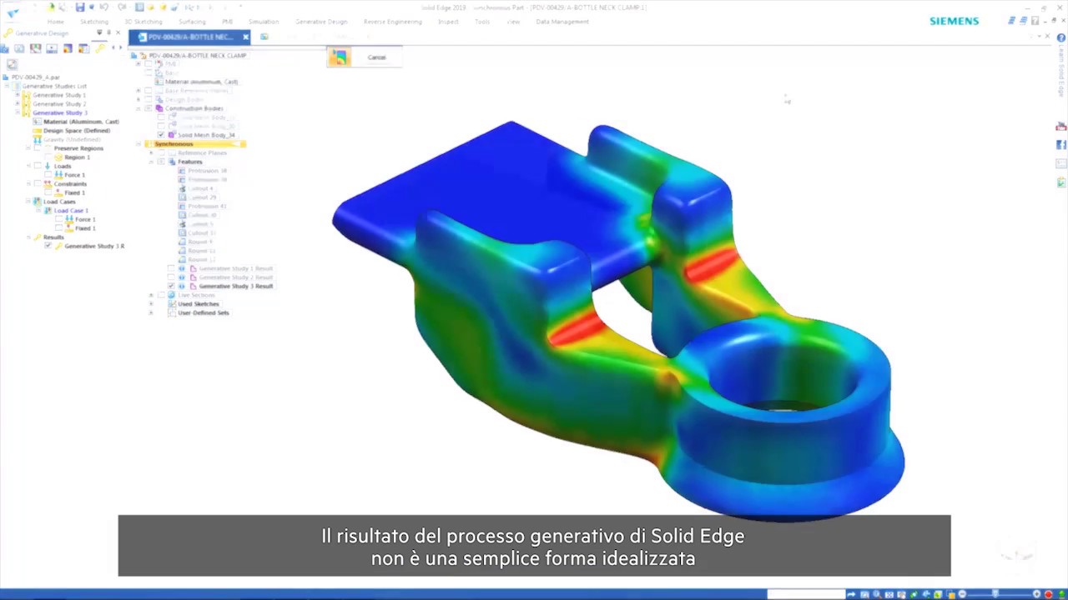
Task: Select Load Case 1 in study tree
Action: point(71,211)
